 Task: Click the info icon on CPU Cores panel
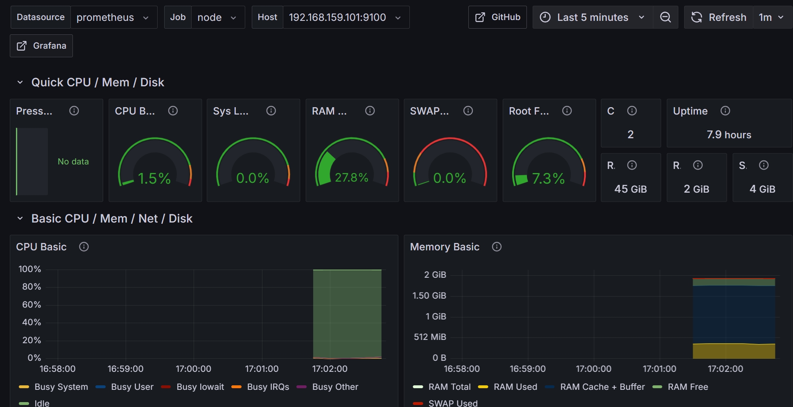(x=632, y=111)
